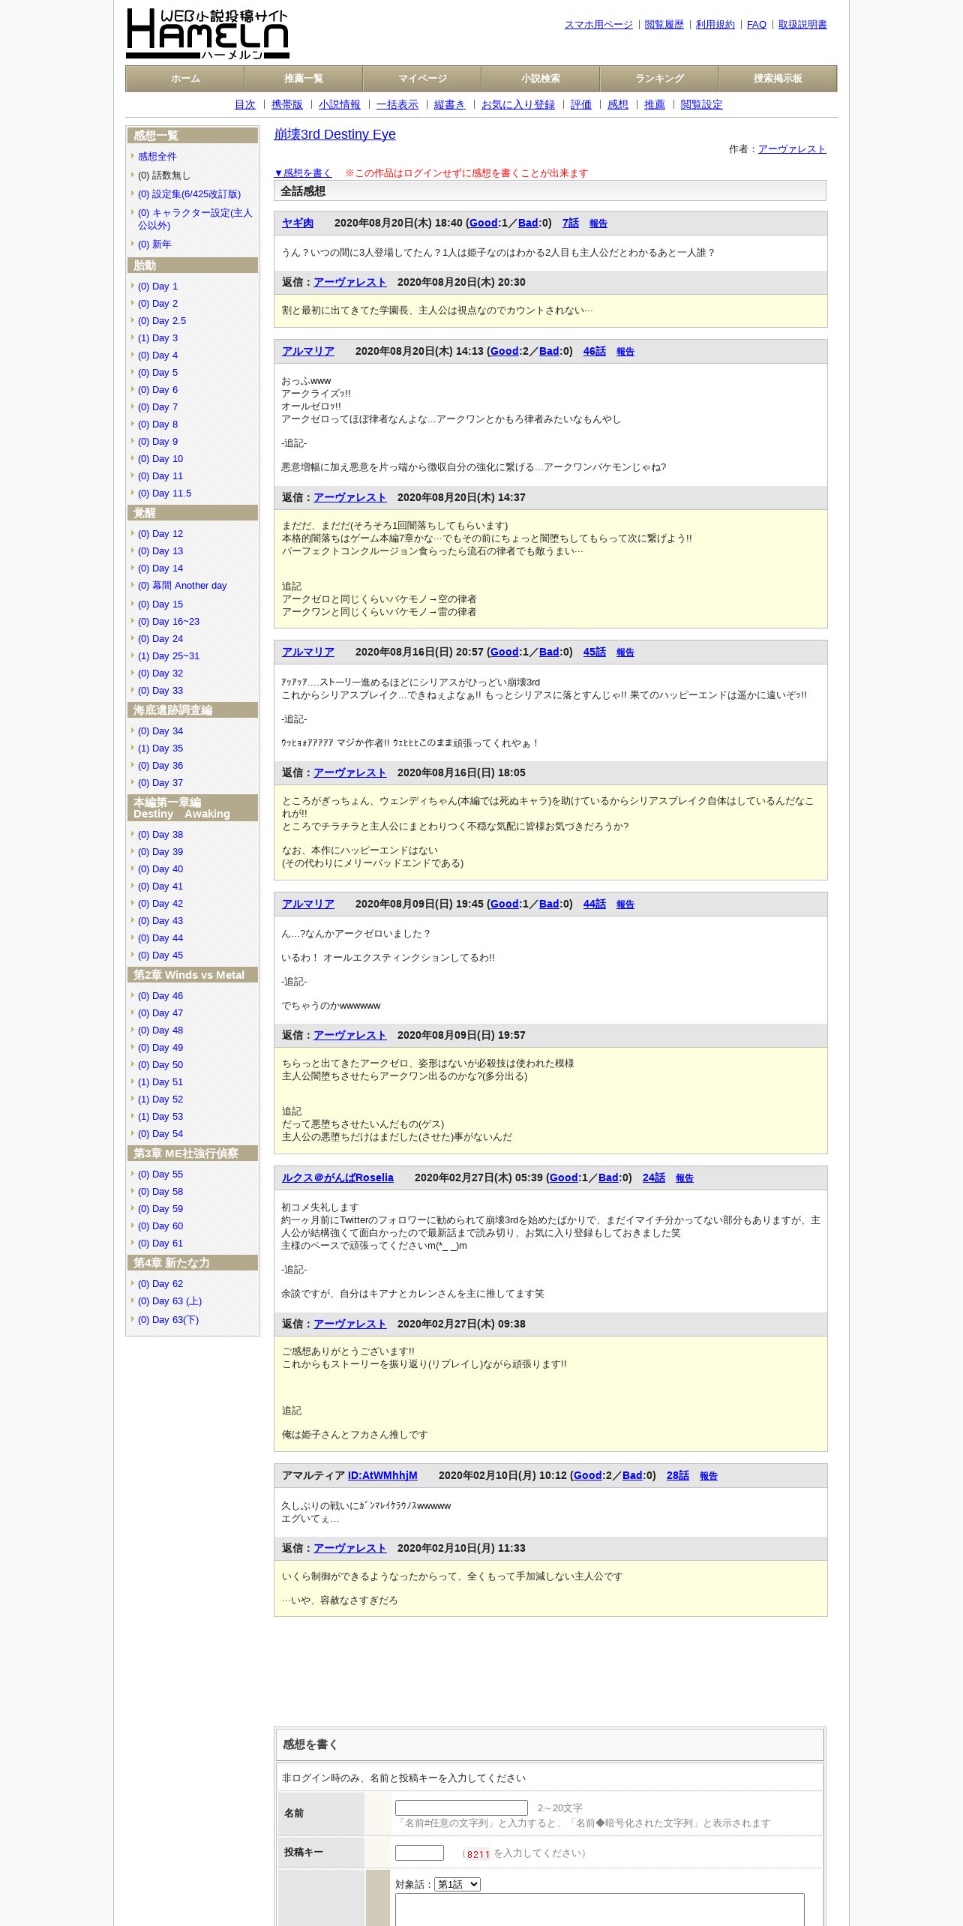Open the 小説情報 sub-menu link
This screenshot has width=963, height=1926.
(x=340, y=105)
